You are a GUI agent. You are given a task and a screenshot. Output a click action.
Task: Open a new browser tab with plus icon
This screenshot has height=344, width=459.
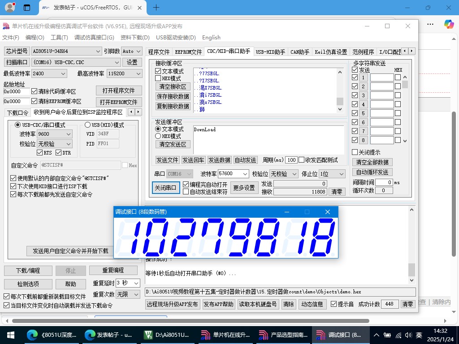(156, 8)
